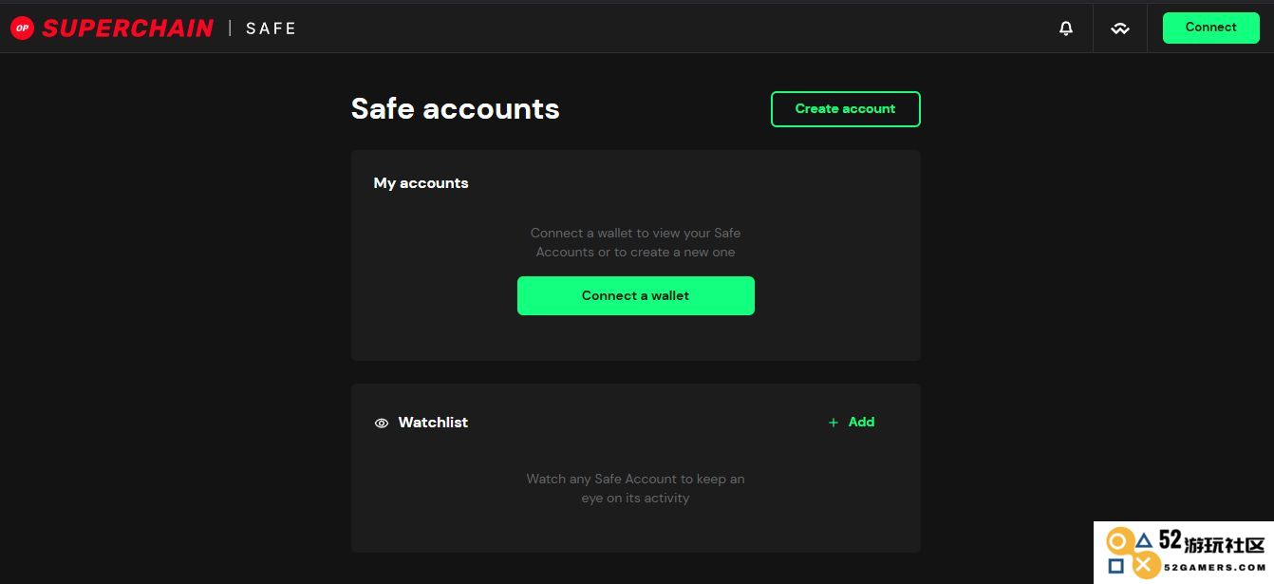Click the red OP logo icon
Screen dimensions: 1274x584
[22, 28]
